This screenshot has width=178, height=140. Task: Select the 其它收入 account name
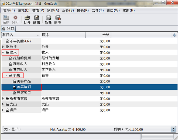tap(20, 70)
